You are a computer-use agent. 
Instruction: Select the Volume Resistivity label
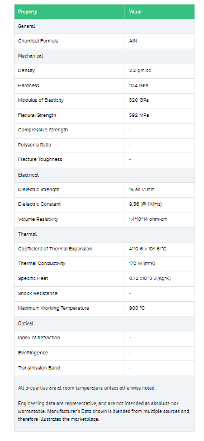point(38,219)
